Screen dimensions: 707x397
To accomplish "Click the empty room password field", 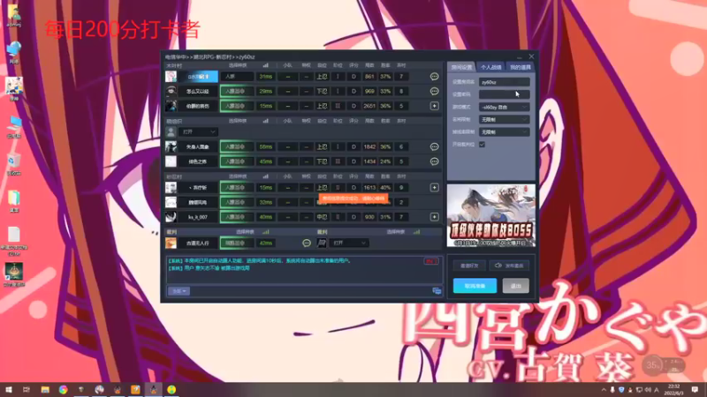I will click(504, 94).
